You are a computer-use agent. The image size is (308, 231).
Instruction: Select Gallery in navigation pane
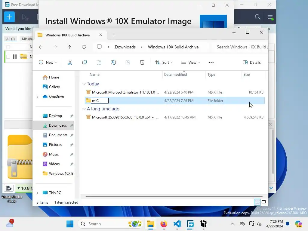point(51,87)
